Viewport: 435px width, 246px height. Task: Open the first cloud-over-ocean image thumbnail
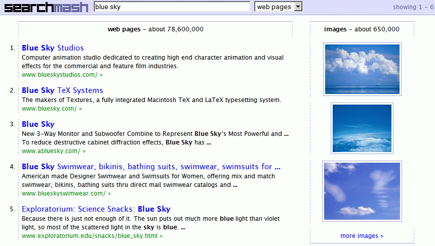pyautogui.click(x=362, y=69)
